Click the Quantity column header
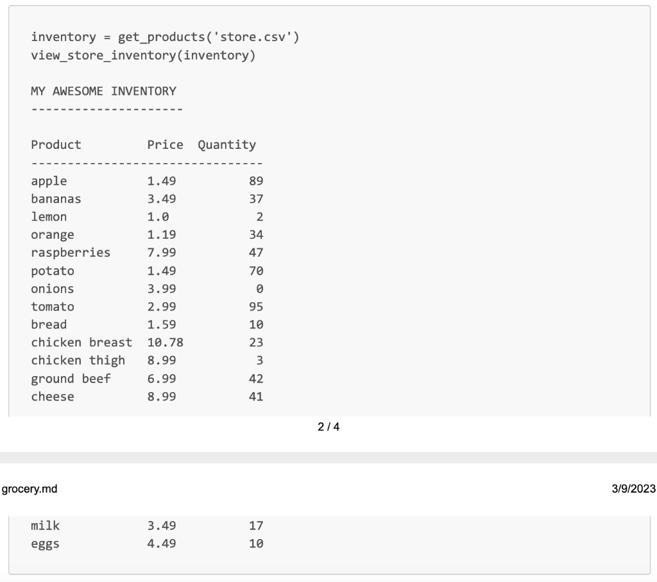This screenshot has width=657, height=582. (226, 146)
